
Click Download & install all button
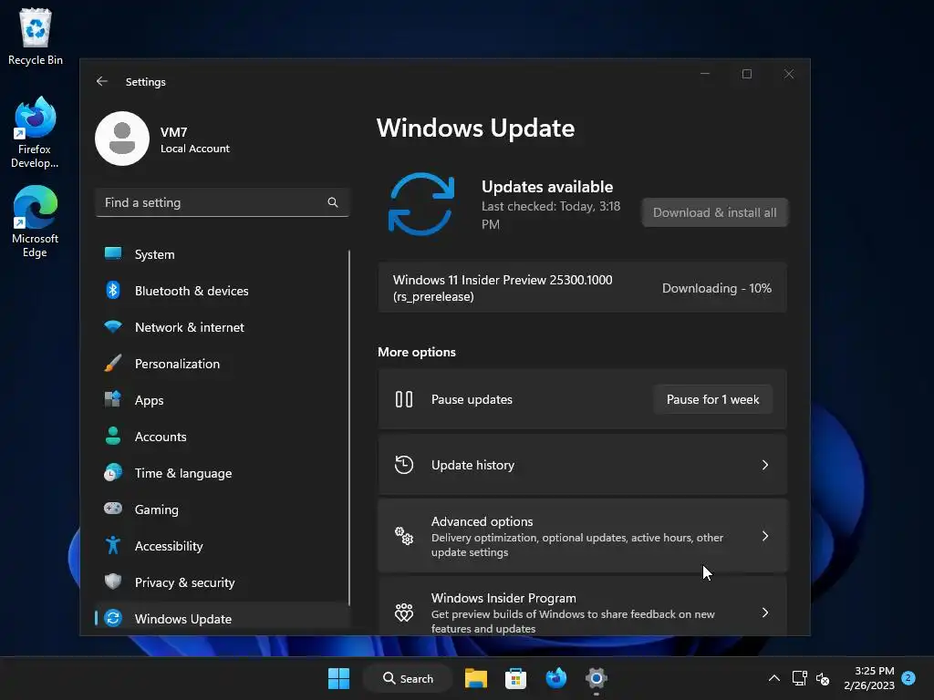click(715, 212)
